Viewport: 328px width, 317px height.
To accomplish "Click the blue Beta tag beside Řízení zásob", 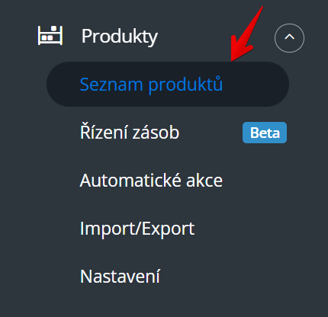I will click(x=265, y=133).
